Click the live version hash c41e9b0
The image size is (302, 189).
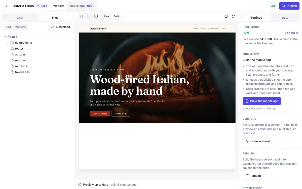click(266, 39)
